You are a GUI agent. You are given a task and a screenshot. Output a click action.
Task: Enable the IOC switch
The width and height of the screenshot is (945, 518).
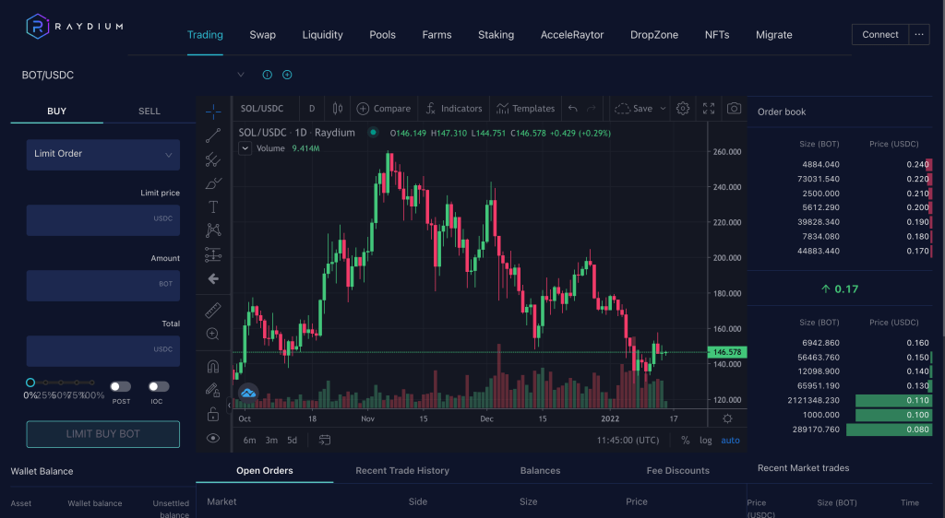coord(159,387)
